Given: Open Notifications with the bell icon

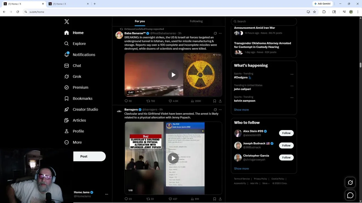Looking at the screenshot, I should click(80, 55).
